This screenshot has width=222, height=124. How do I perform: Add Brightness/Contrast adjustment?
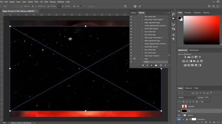pos(185,57)
